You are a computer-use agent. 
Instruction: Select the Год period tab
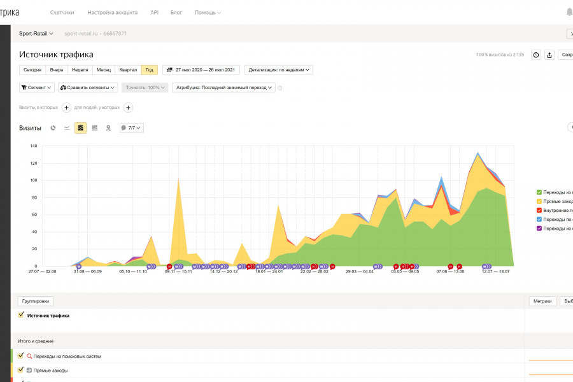coord(150,70)
